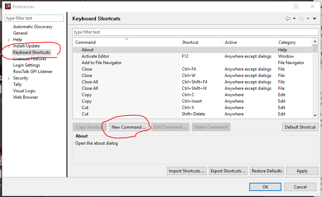Click the Preferences window app icon
Screen dimensions: 322x197
pyautogui.click(x=8, y=6)
